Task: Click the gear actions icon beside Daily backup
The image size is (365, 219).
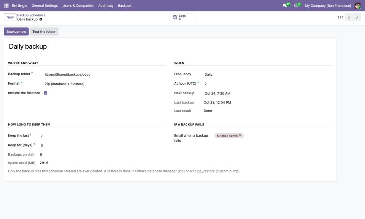Action: point(41,19)
